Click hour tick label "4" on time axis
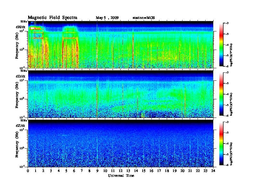254x196 pixels. click(59, 171)
